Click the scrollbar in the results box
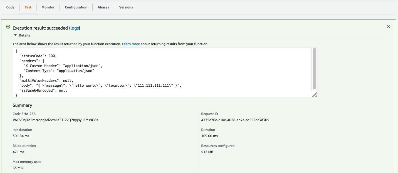The width and height of the screenshot is (398, 173). coord(315,69)
